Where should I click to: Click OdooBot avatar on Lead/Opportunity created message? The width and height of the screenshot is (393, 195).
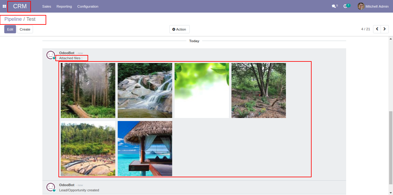pyautogui.click(x=51, y=187)
